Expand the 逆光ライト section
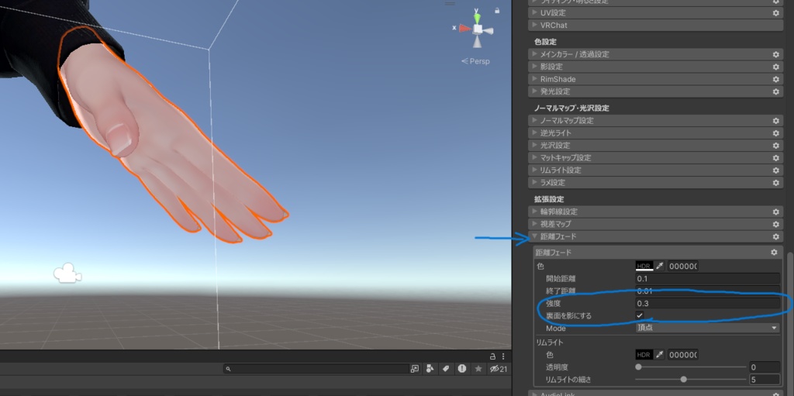 pyautogui.click(x=656, y=133)
